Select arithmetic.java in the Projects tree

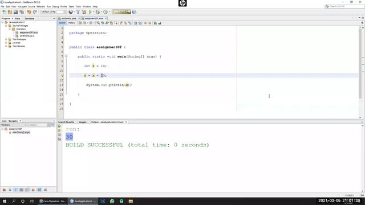[x=27, y=36]
